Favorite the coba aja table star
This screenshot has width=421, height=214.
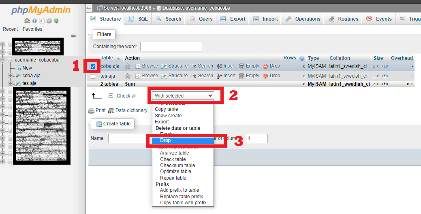(128, 66)
